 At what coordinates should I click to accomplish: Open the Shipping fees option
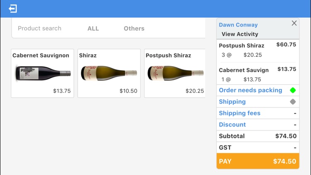pyautogui.click(x=240, y=113)
